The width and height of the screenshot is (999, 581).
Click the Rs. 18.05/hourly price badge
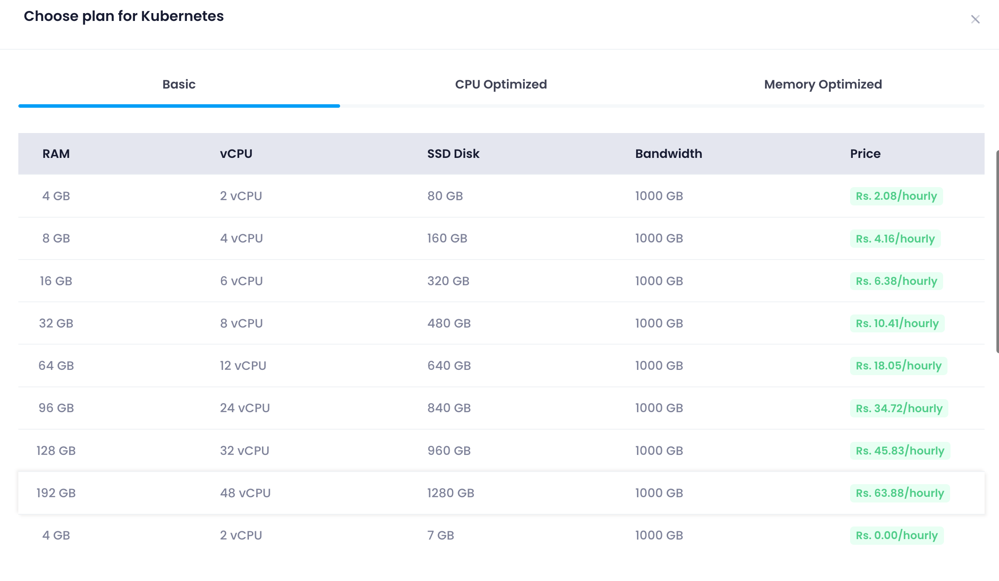(899, 366)
